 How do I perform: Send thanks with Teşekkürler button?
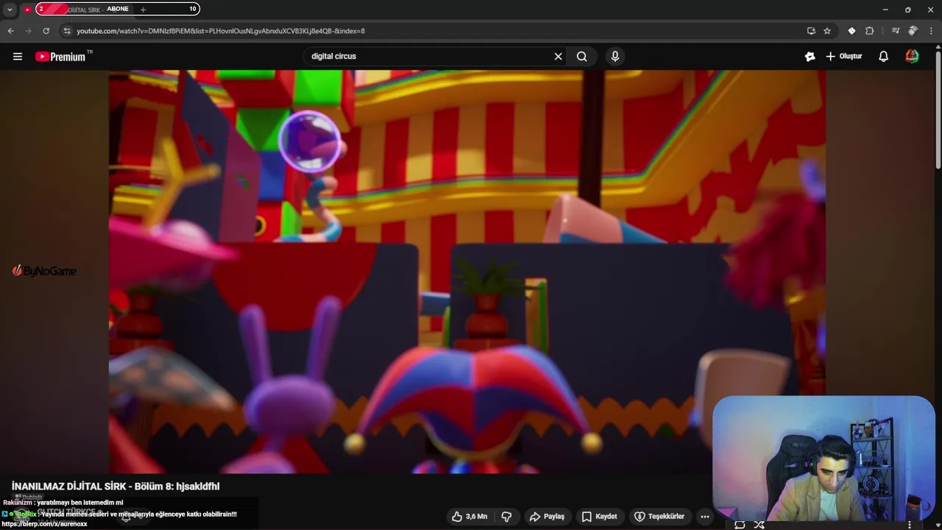point(659,517)
